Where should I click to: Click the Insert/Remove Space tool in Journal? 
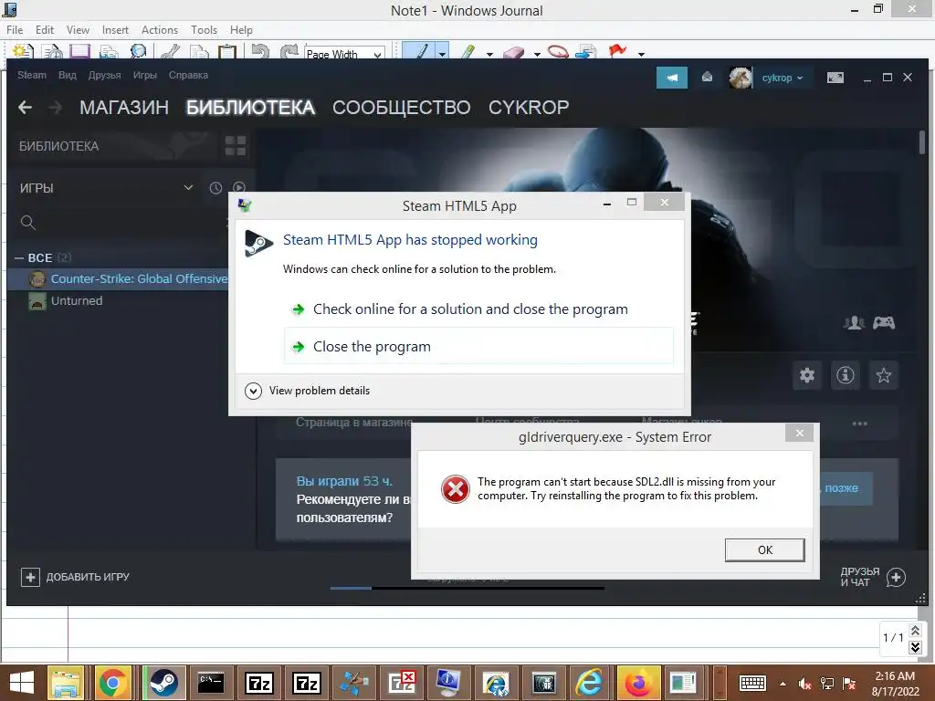[586, 52]
